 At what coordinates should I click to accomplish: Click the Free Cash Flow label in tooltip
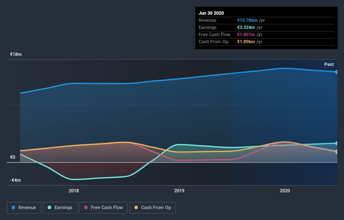coord(215,34)
